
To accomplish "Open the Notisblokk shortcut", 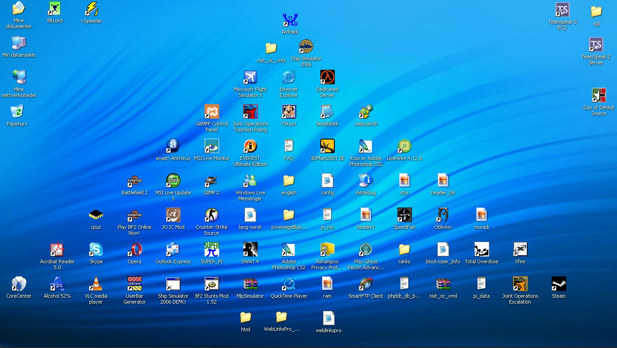I will (x=327, y=112).
